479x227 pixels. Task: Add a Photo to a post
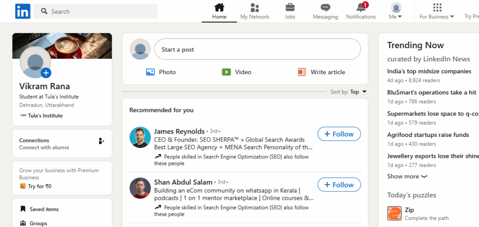pos(161,72)
